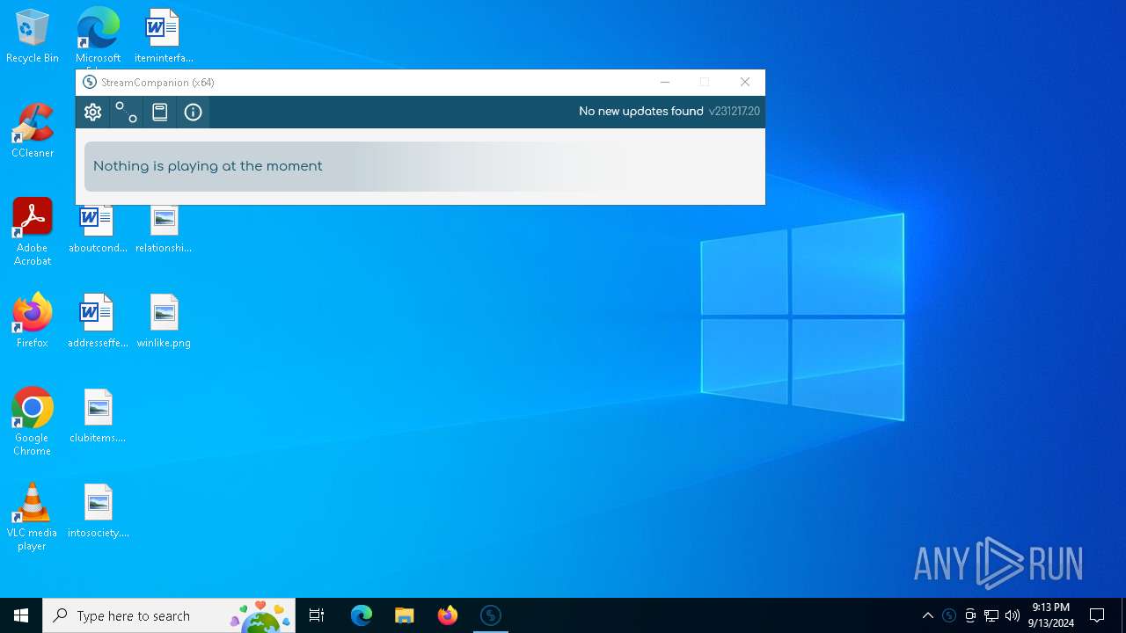
Task: Open network status tray icon
Action: click(x=991, y=615)
